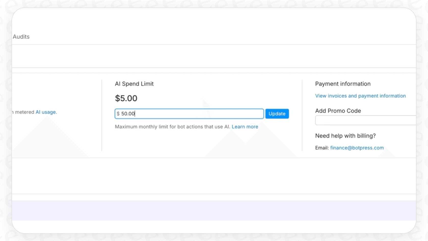The height and width of the screenshot is (241, 428).
Task: Click the Need help with billing heading
Action: tap(345, 136)
